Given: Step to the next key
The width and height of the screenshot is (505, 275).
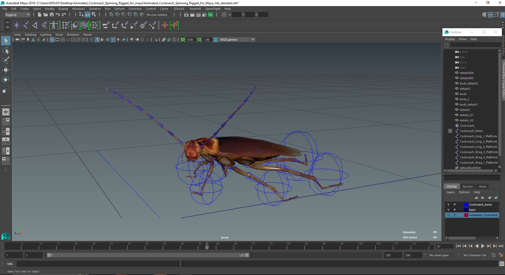Looking at the screenshot, I should click(489, 246).
